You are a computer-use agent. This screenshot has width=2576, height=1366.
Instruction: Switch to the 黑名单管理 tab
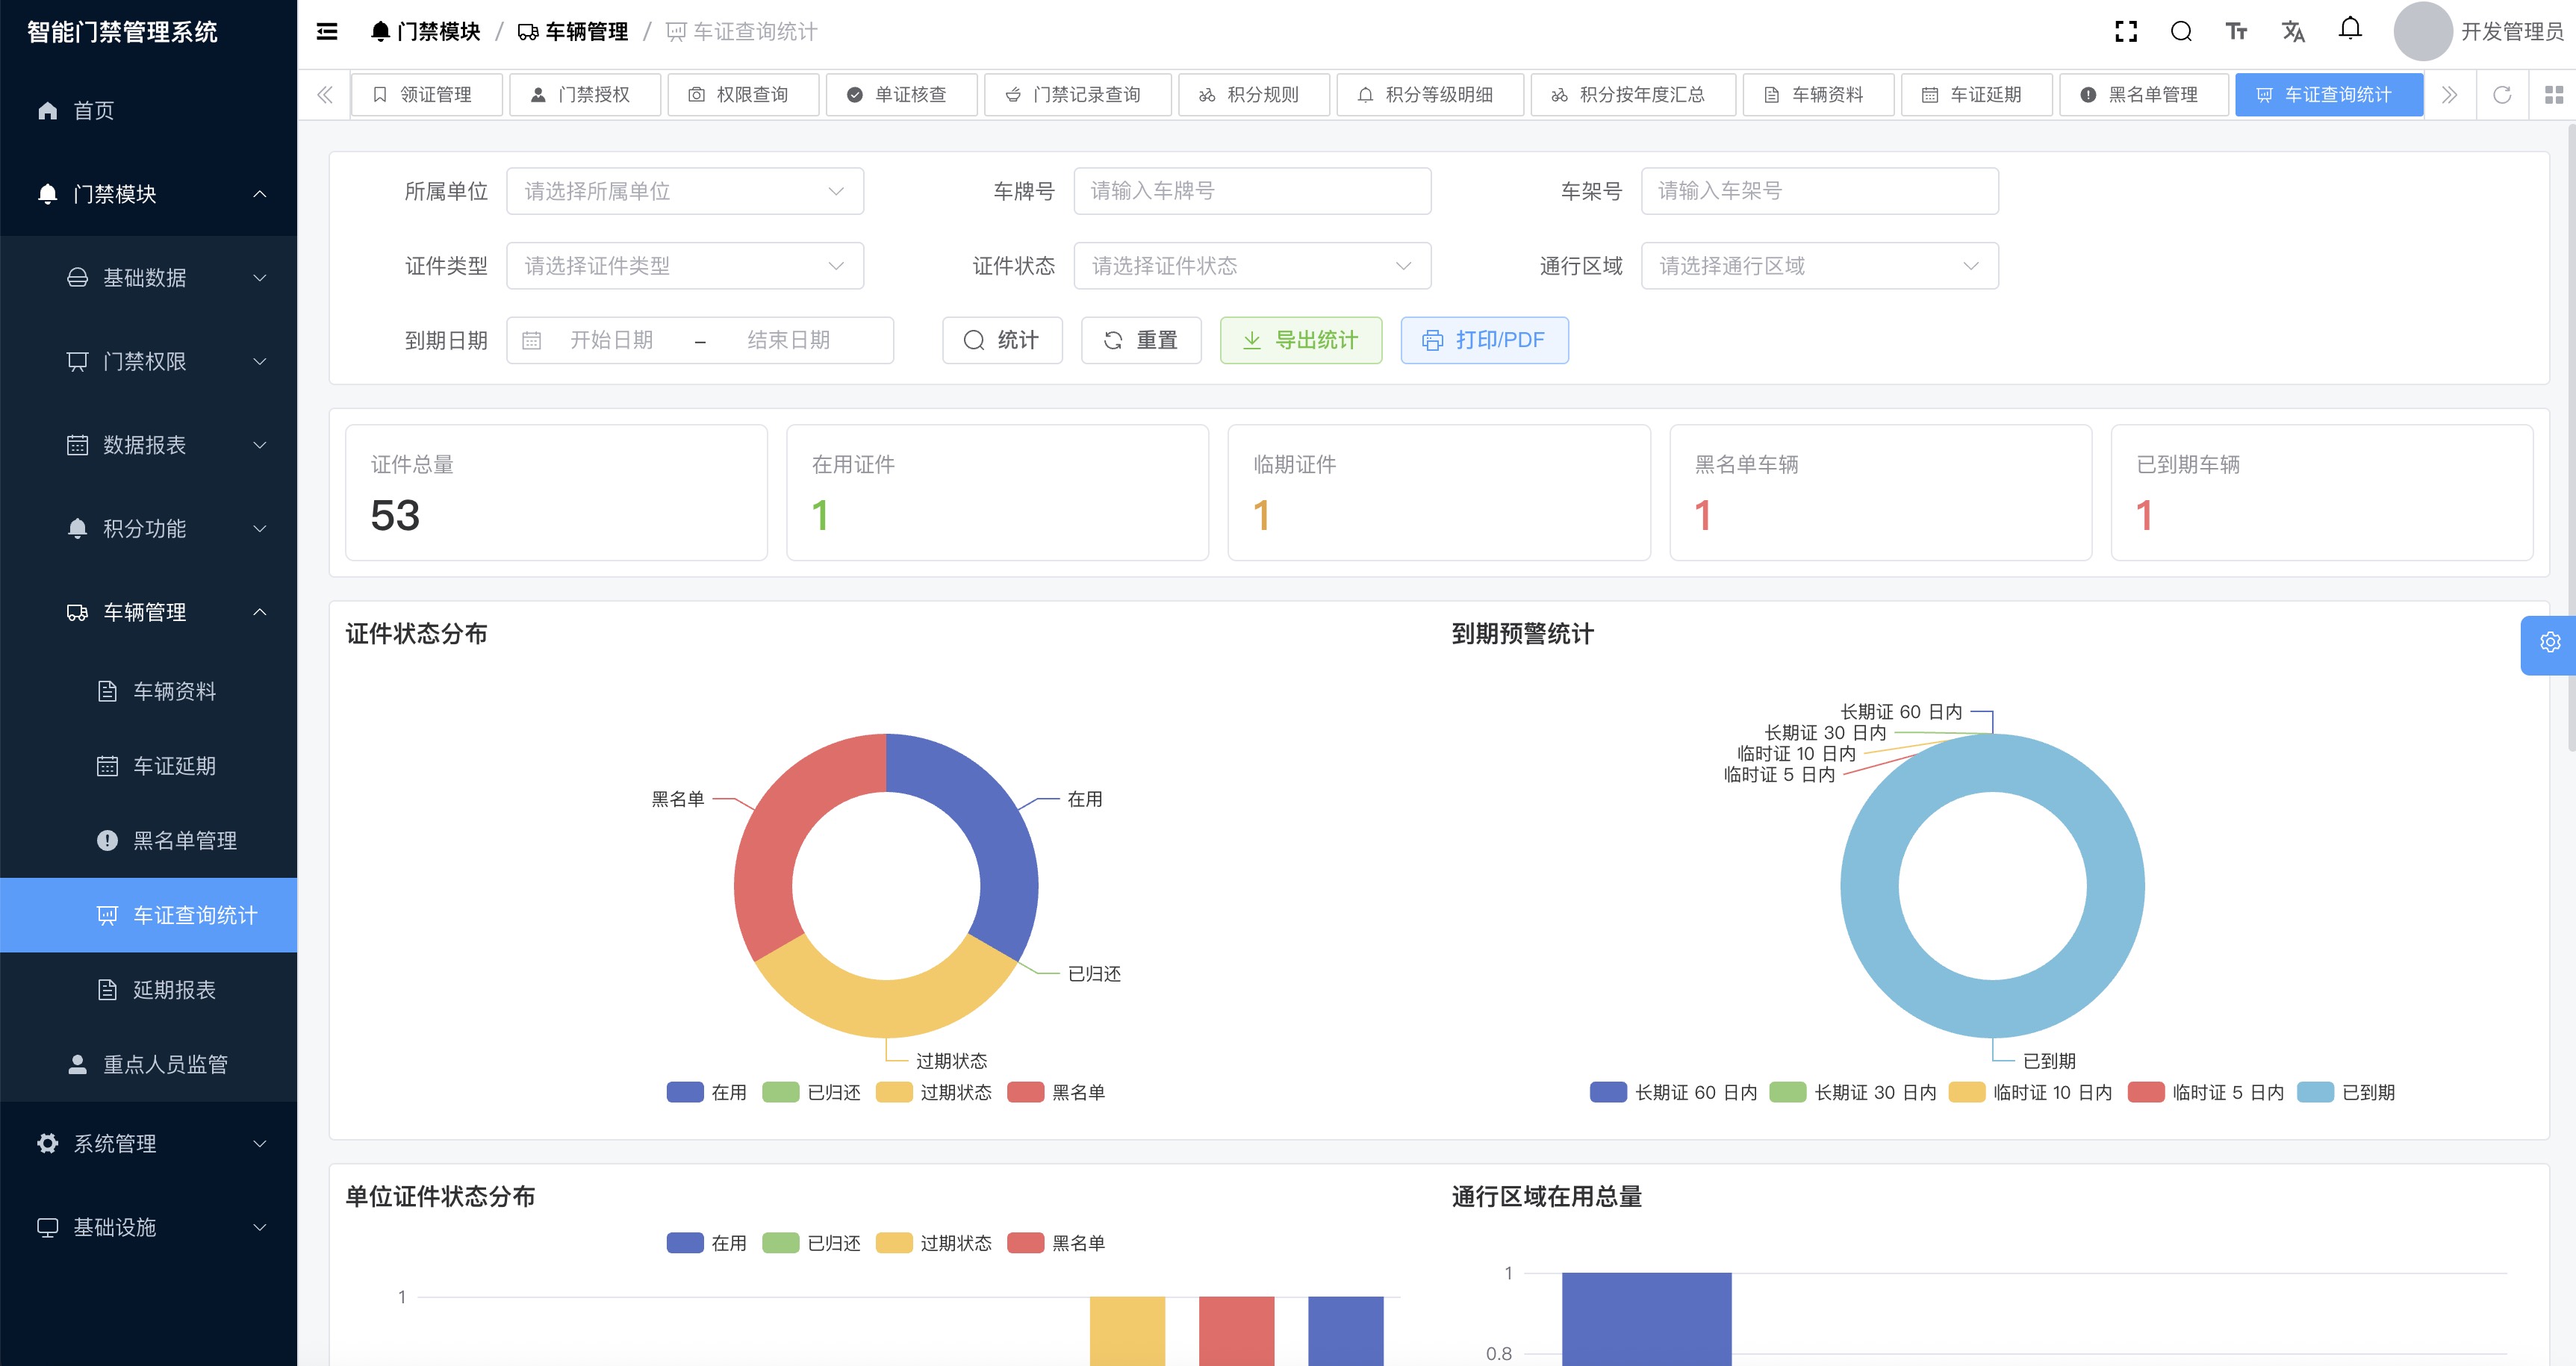coord(2144,95)
